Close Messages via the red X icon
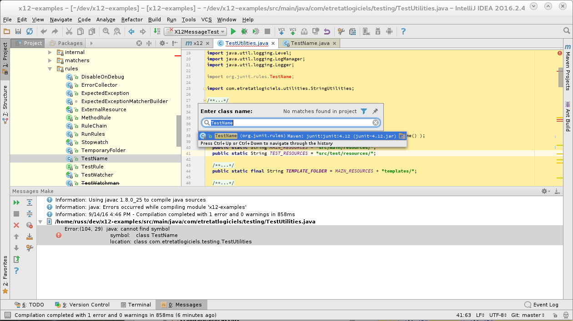 [x=16, y=225]
